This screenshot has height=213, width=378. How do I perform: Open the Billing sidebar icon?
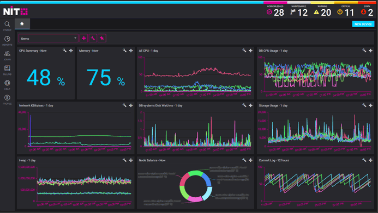pos(7,68)
